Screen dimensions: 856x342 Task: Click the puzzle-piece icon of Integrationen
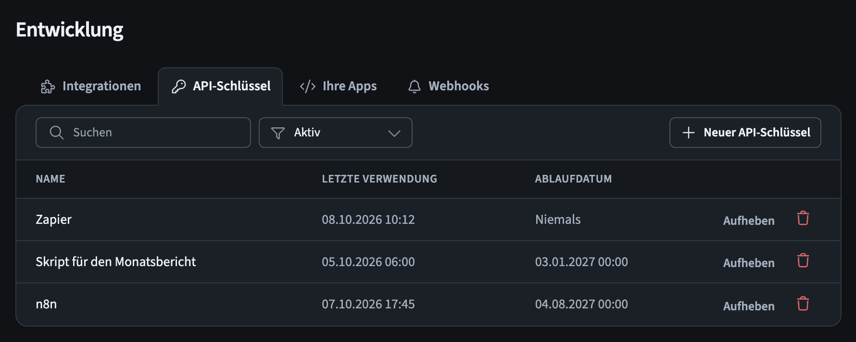pos(48,87)
